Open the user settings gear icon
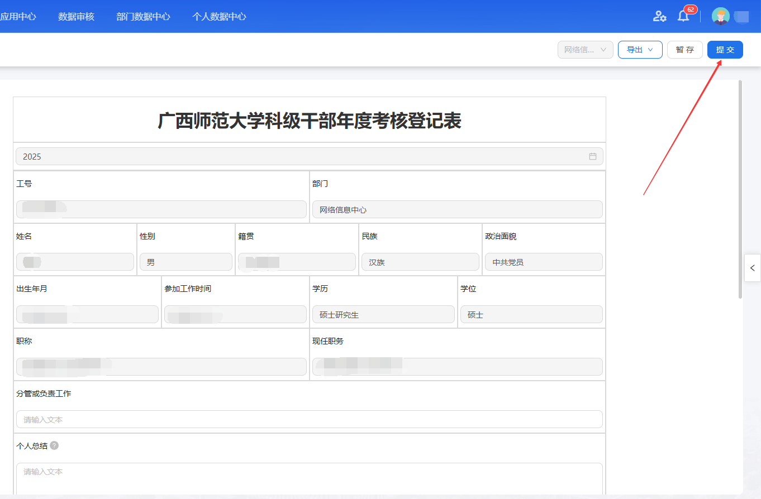The height and width of the screenshot is (499, 761). [659, 16]
